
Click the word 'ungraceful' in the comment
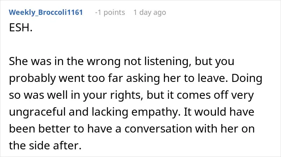[37, 112]
